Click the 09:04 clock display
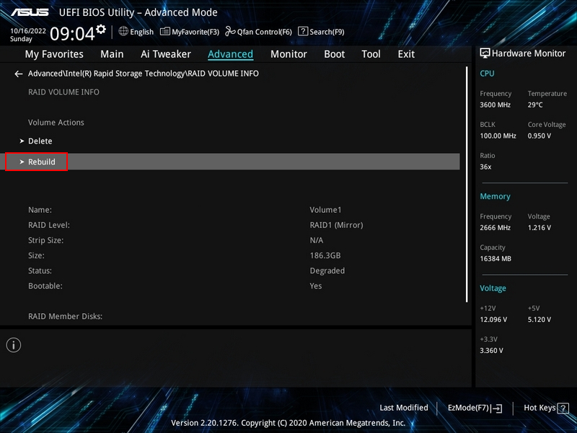 tap(72, 34)
